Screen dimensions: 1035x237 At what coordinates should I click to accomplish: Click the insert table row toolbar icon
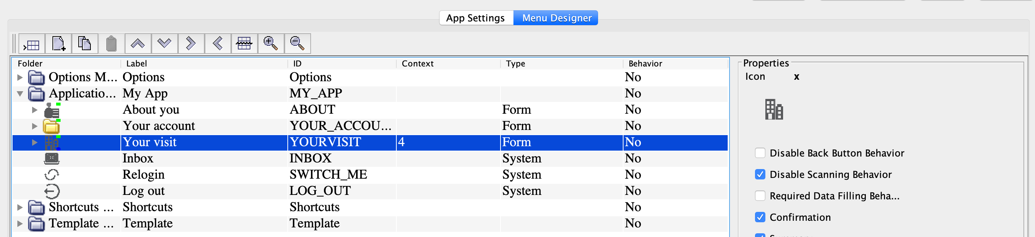[x=31, y=44]
